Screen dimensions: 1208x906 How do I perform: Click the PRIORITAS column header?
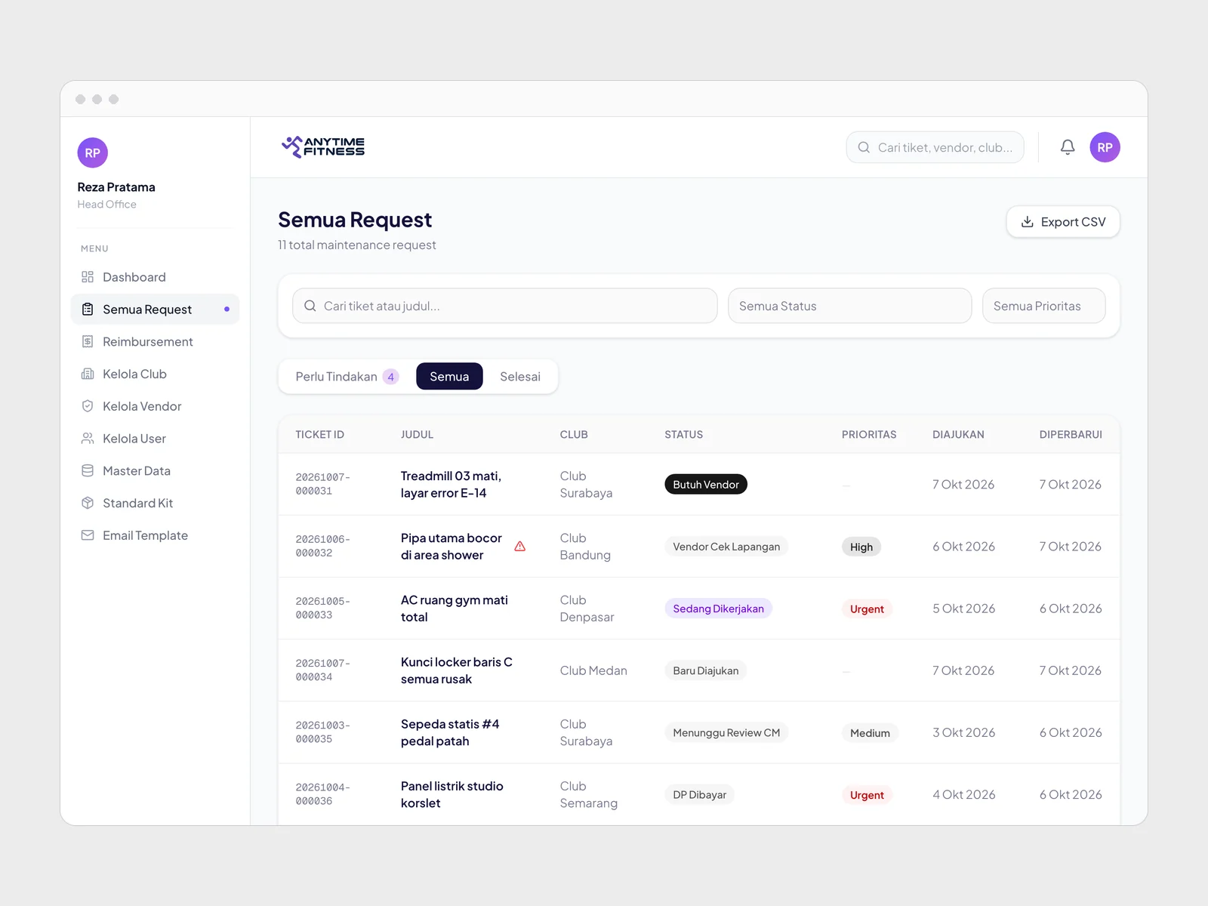[x=869, y=435]
